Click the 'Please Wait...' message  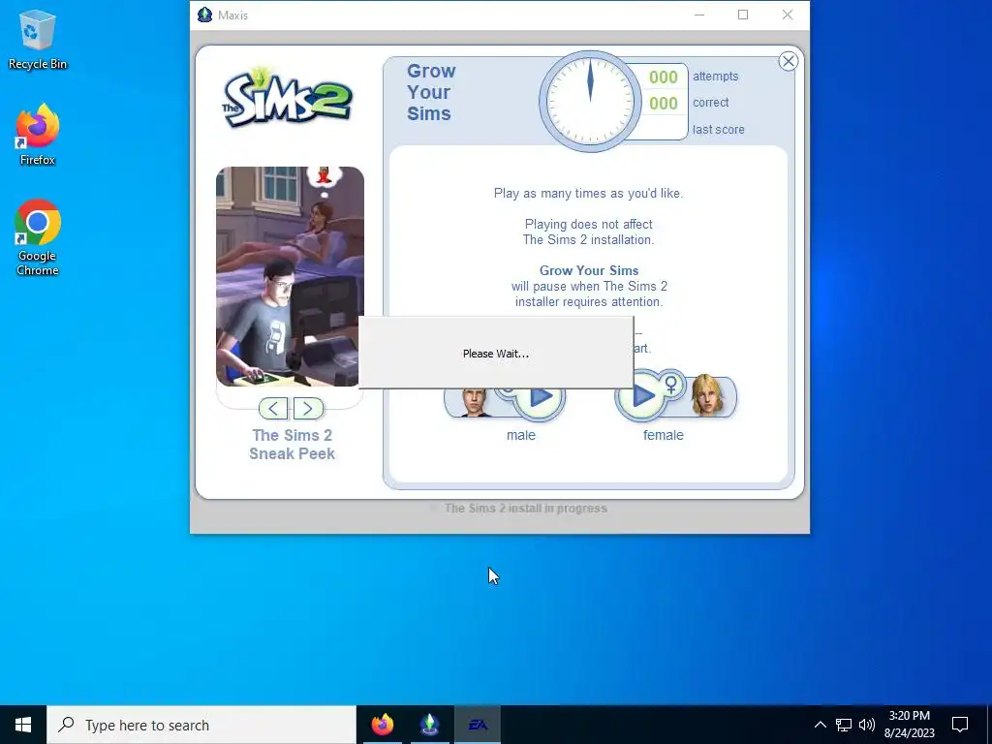[495, 354]
